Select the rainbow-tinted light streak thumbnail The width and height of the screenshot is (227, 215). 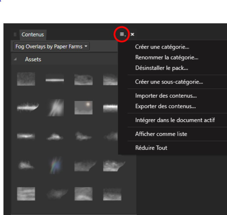(x=55, y=165)
